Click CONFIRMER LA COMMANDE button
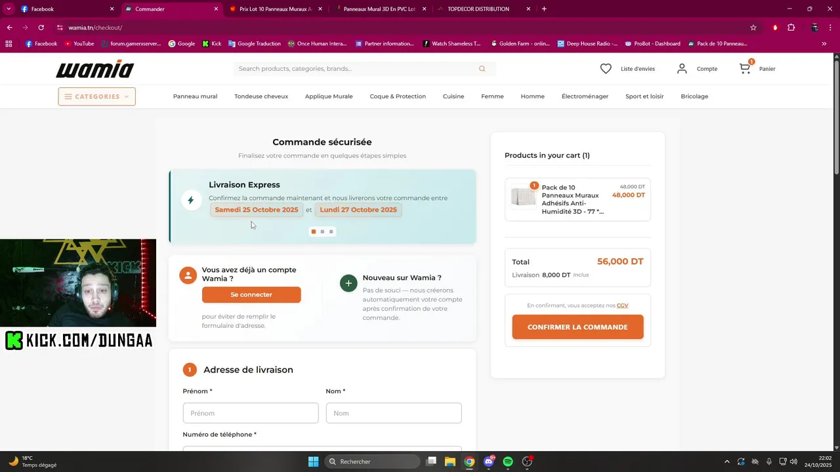This screenshot has width=840, height=472. 577,327
